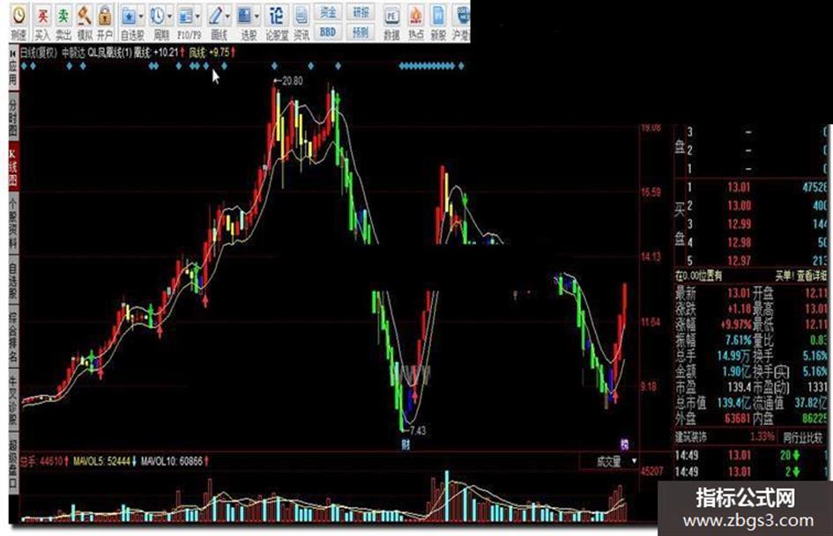The image size is (833, 536).
Task: Open the 选股 stock screener icon
Action: 244,16
